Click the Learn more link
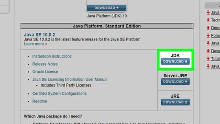The image size is (220, 124). 34,44
